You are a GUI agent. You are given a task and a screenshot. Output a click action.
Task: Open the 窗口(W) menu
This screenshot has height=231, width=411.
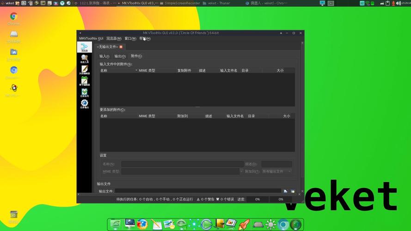click(x=130, y=38)
